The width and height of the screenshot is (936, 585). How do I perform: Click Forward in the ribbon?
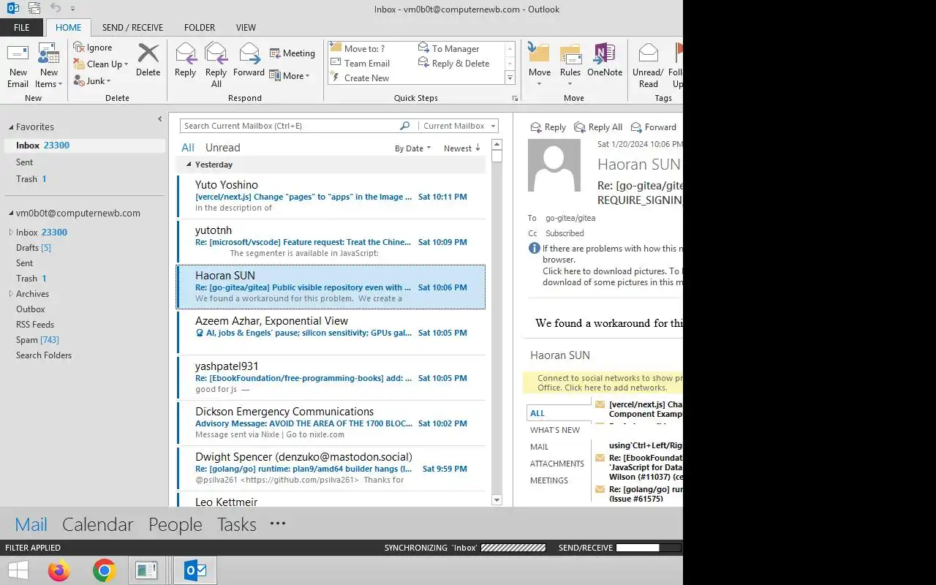(x=249, y=60)
